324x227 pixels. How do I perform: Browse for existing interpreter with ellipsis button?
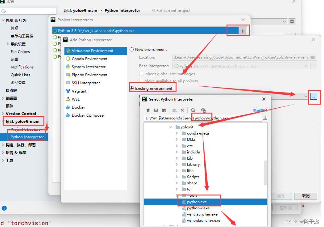coord(314,97)
